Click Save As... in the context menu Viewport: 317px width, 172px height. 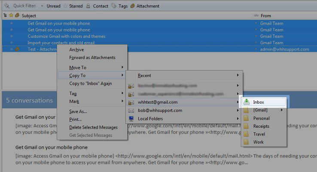[x=78, y=111]
